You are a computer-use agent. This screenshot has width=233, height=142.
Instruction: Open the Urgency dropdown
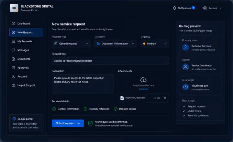click(x=155, y=44)
